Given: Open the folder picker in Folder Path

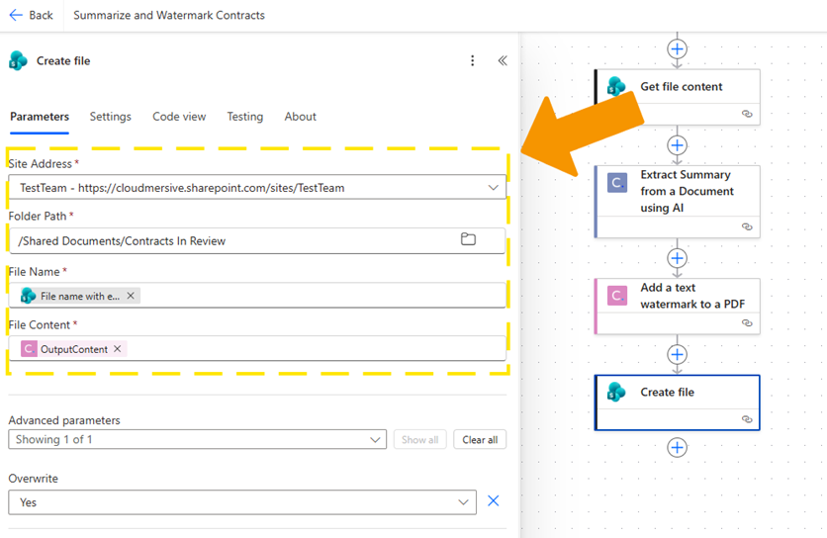Looking at the screenshot, I should [x=468, y=239].
